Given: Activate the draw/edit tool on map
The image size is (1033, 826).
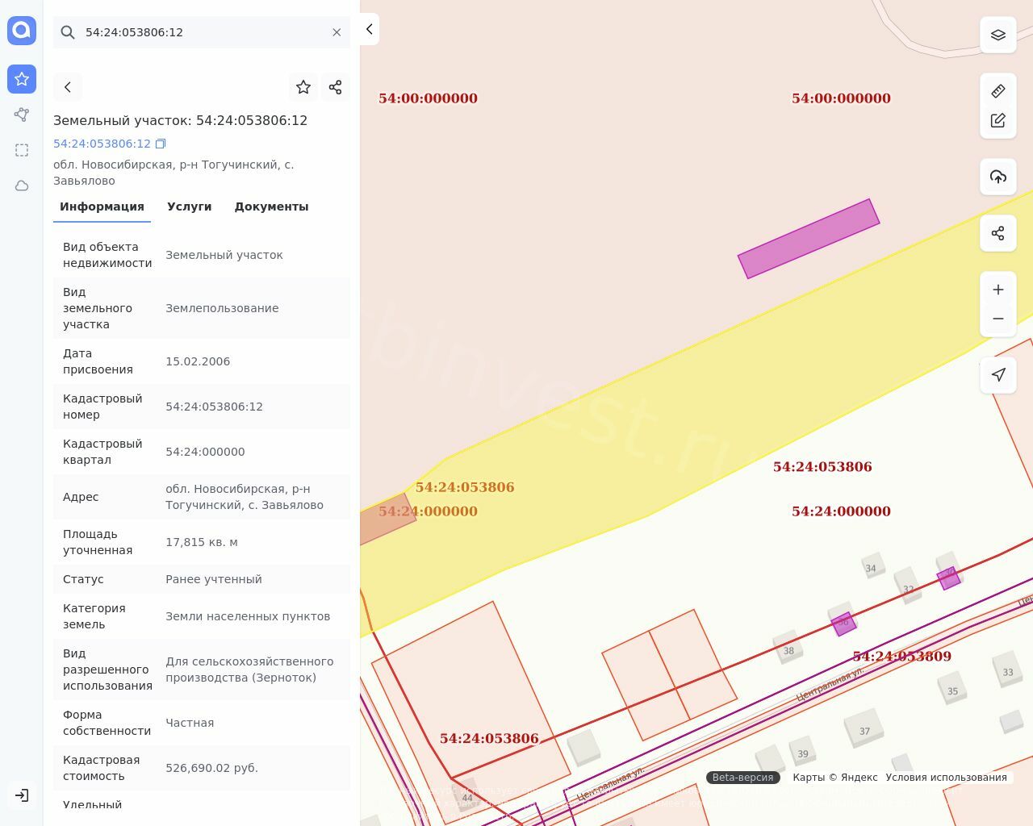Looking at the screenshot, I should click(998, 120).
